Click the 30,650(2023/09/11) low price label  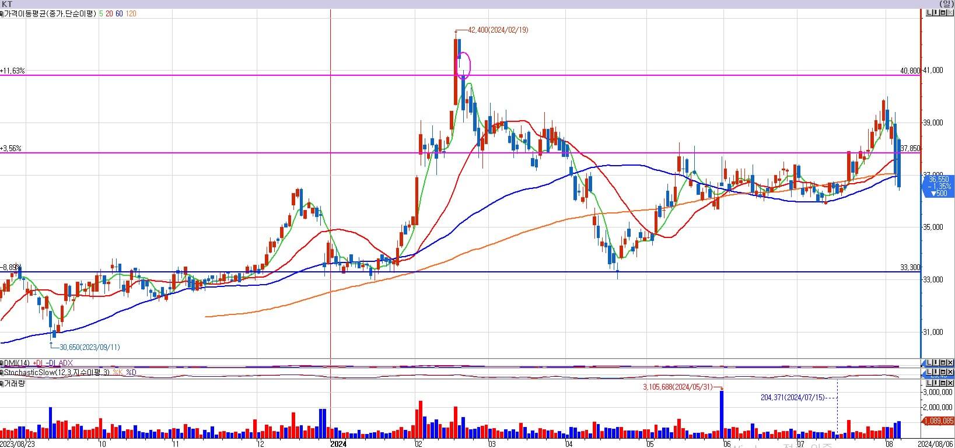(90, 347)
